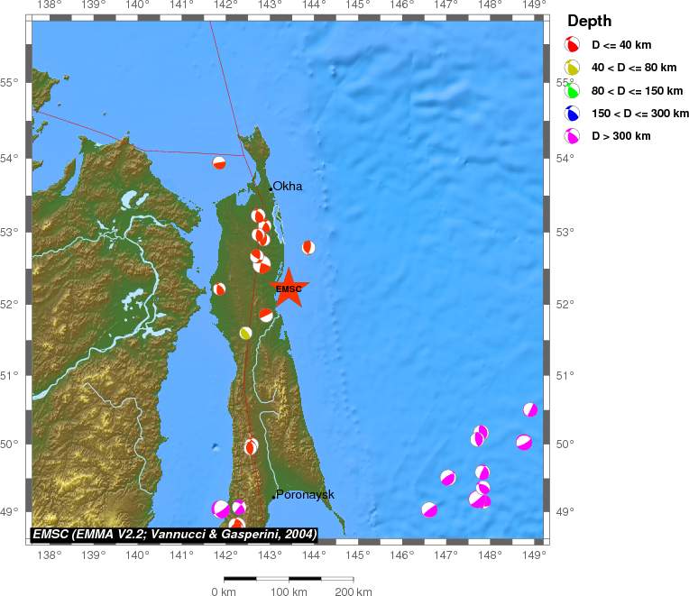
Task: Click the red beachball on Sakhalin's west coast
Action: [219, 289]
